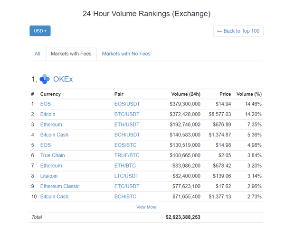Open Ethereum Classic currency link
304x225 pixels.
(60, 186)
